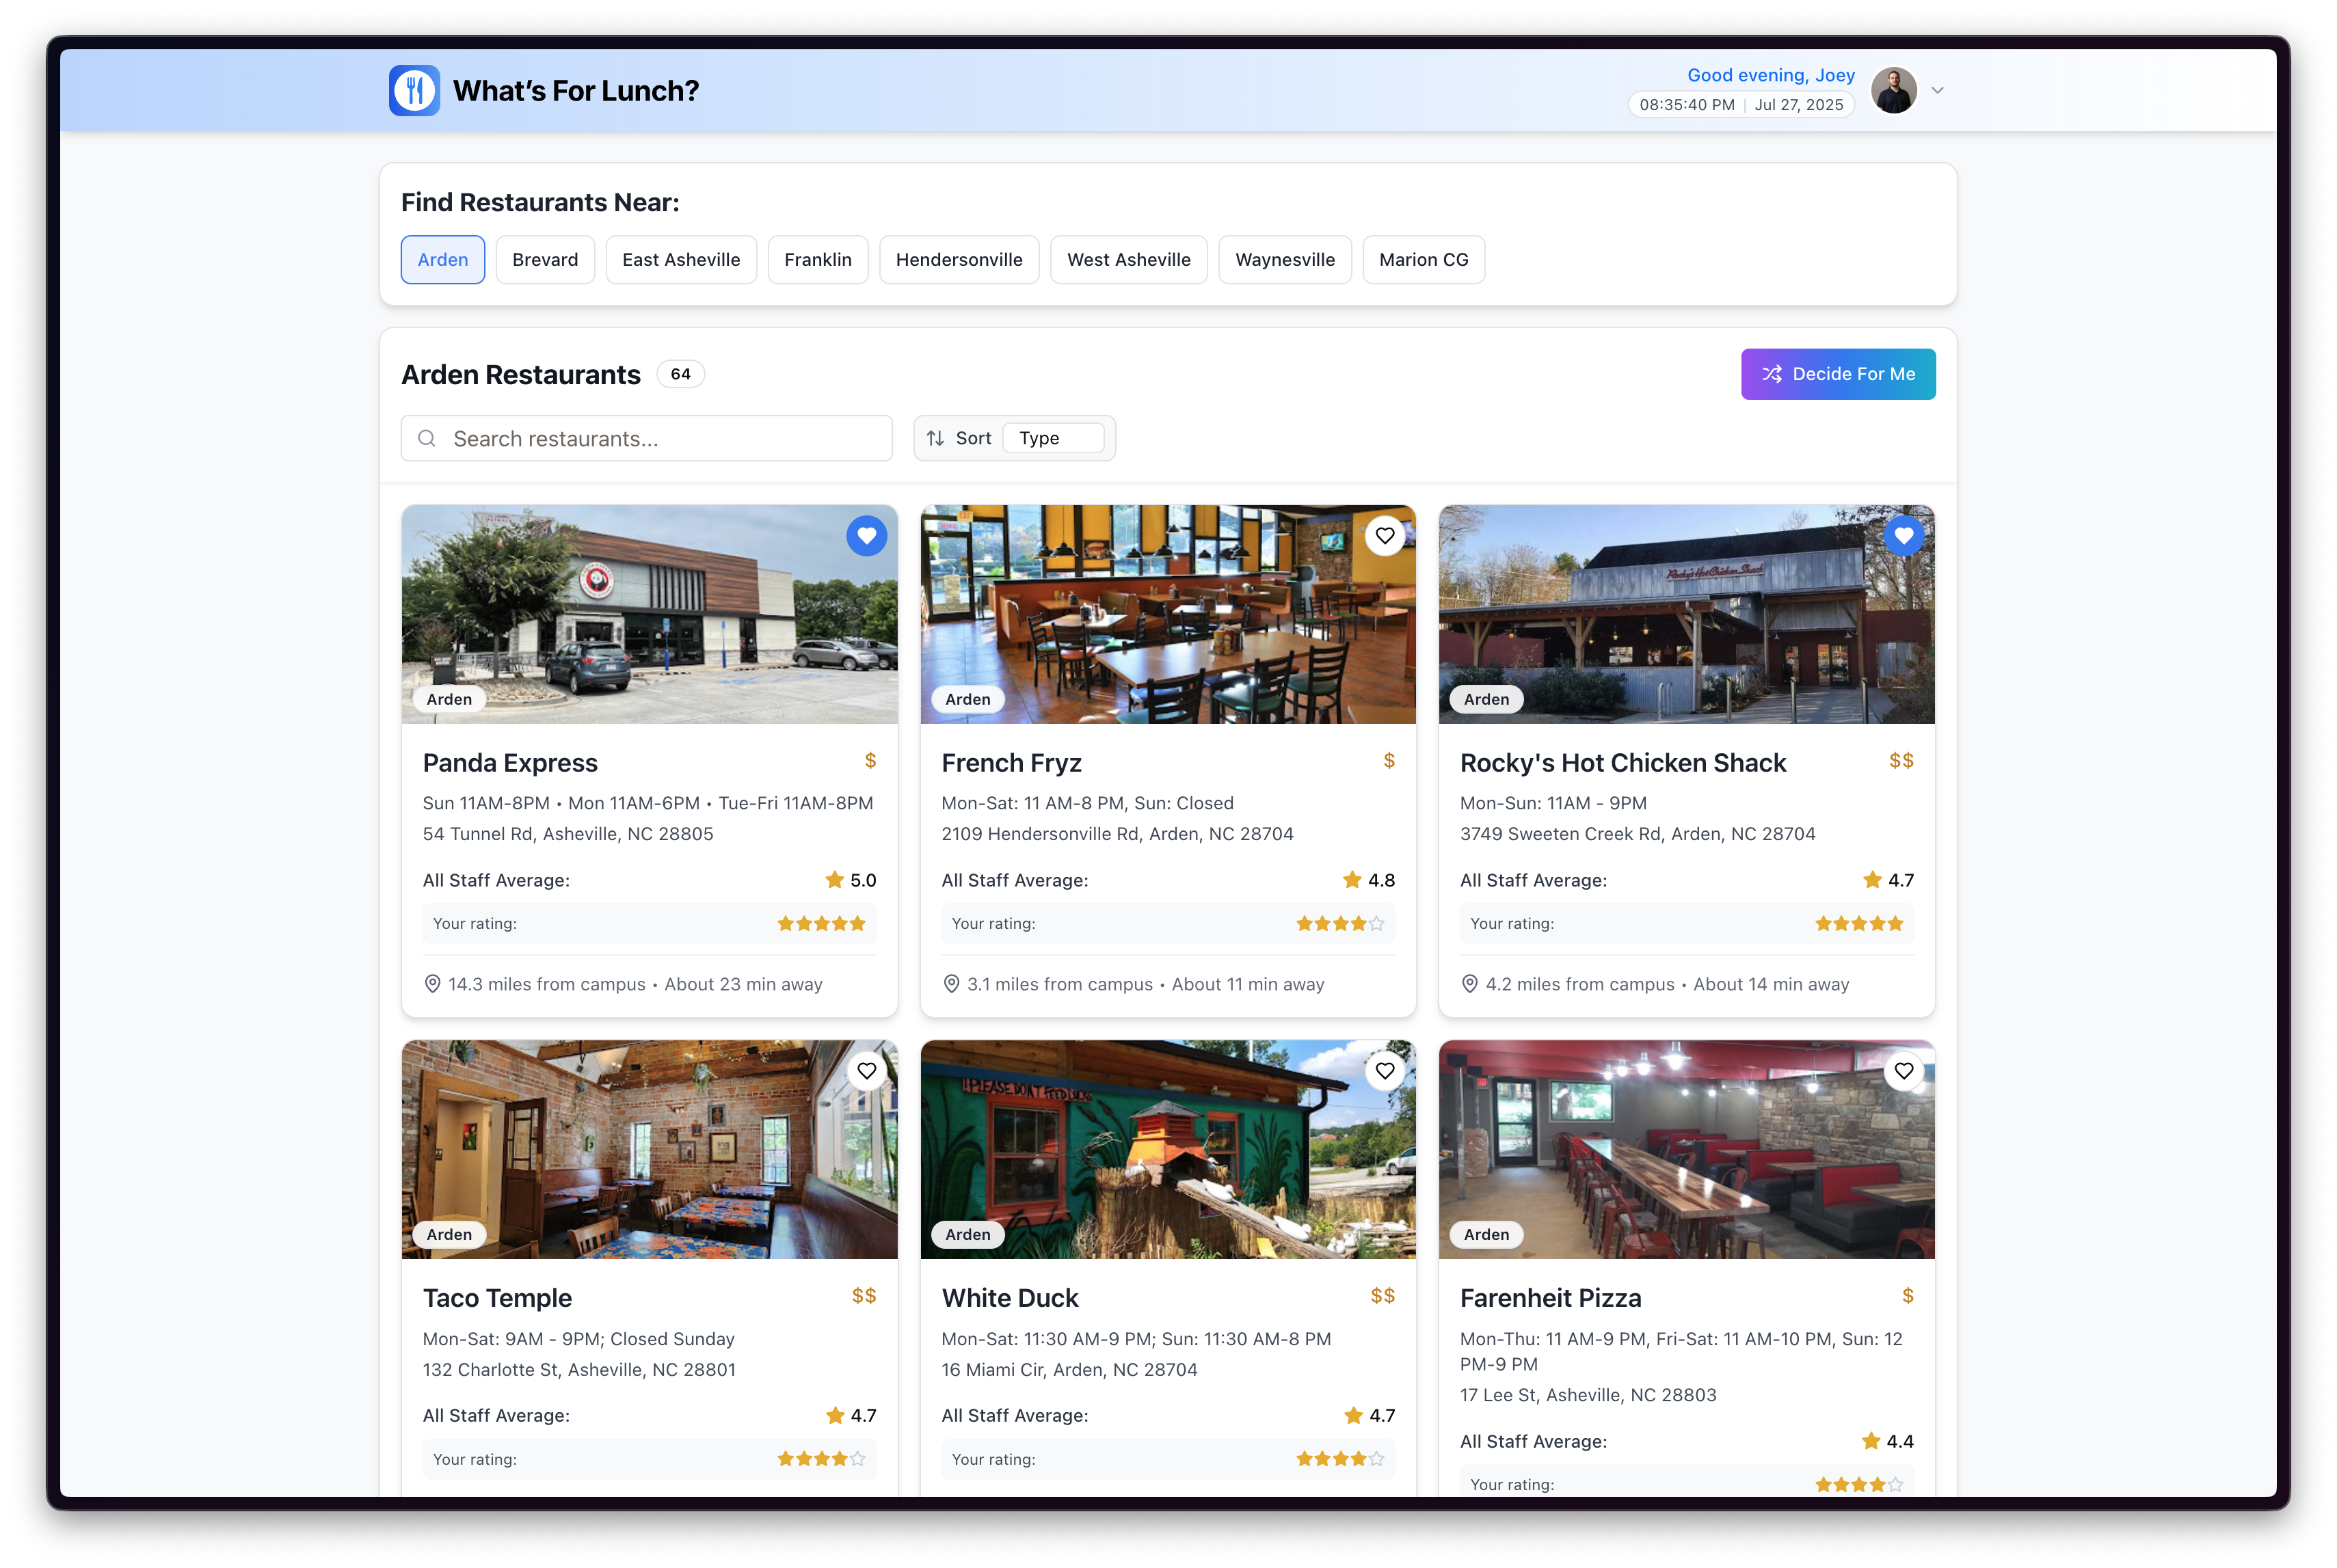Open Rocky's Hot Chicken Shack title

pyautogui.click(x=1623, y=763)
